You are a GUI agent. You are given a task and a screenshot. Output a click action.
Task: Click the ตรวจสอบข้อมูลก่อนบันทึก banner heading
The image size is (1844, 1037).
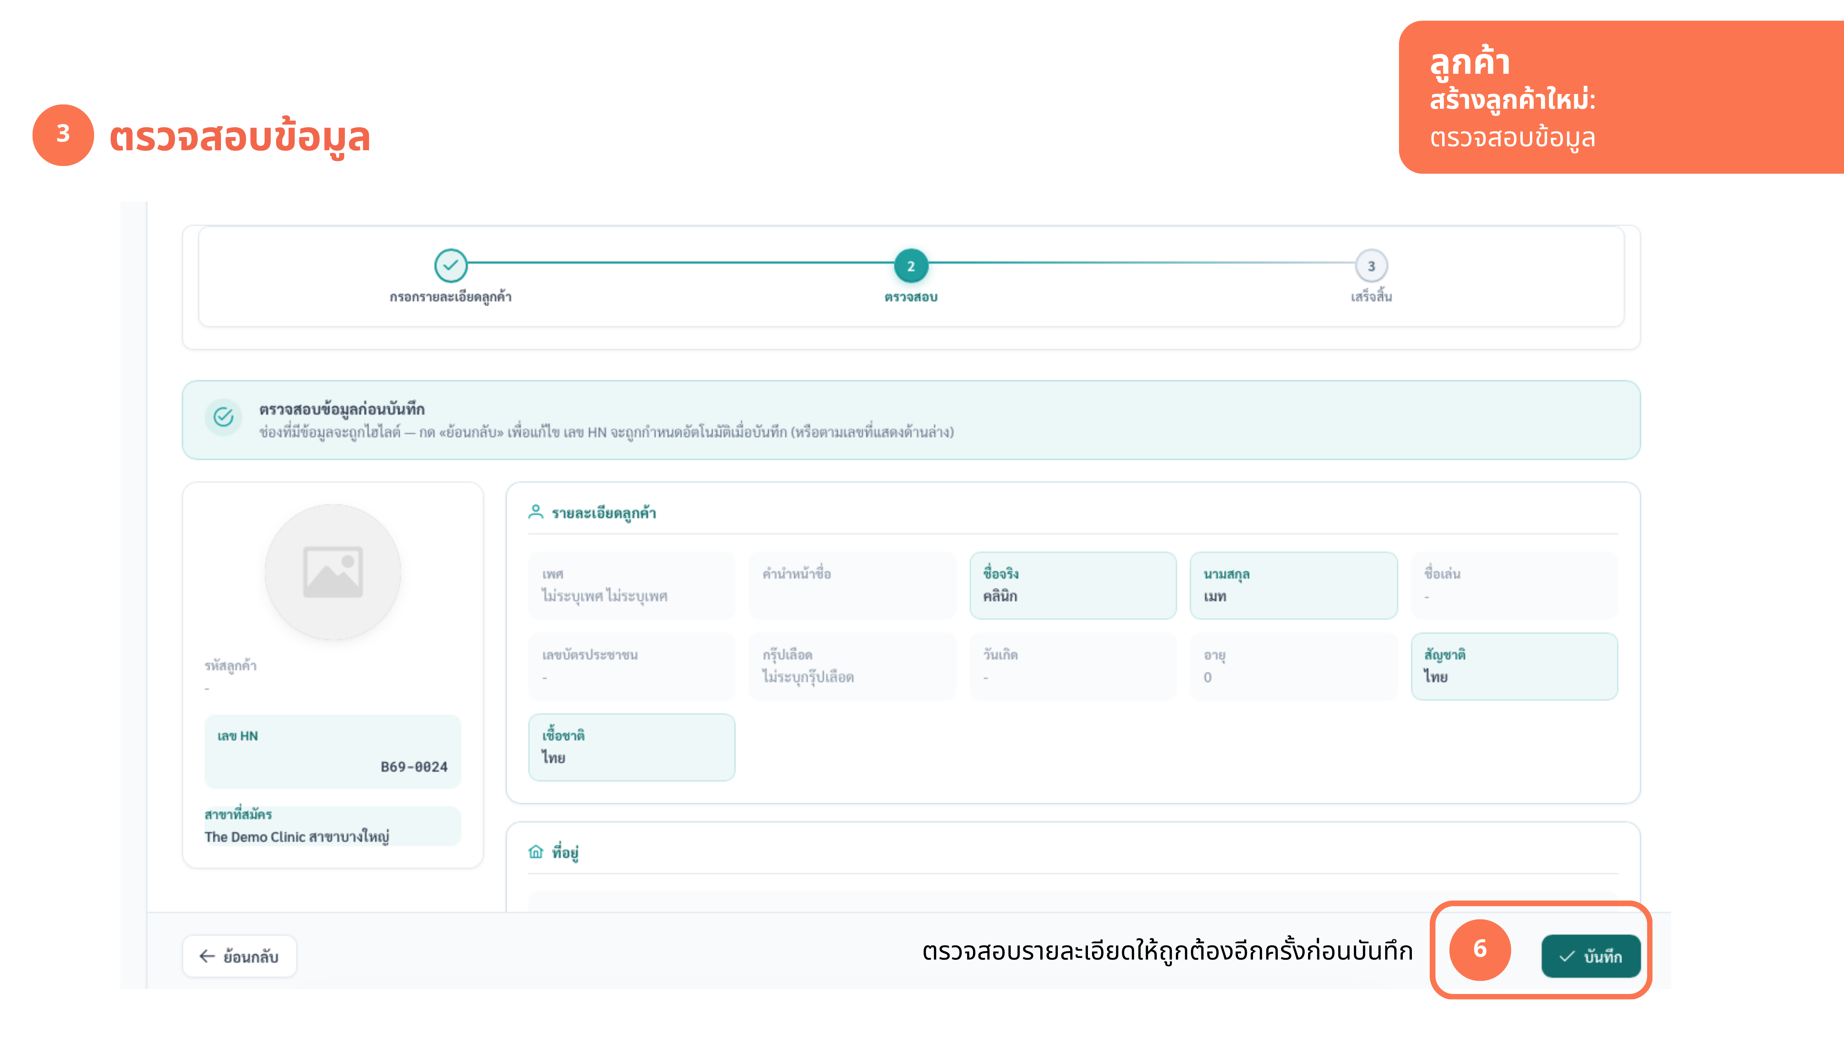[341, 409]
